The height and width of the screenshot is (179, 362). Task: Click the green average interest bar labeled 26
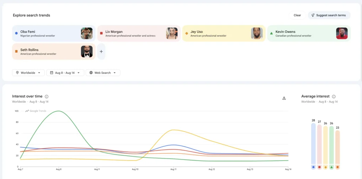332,145
